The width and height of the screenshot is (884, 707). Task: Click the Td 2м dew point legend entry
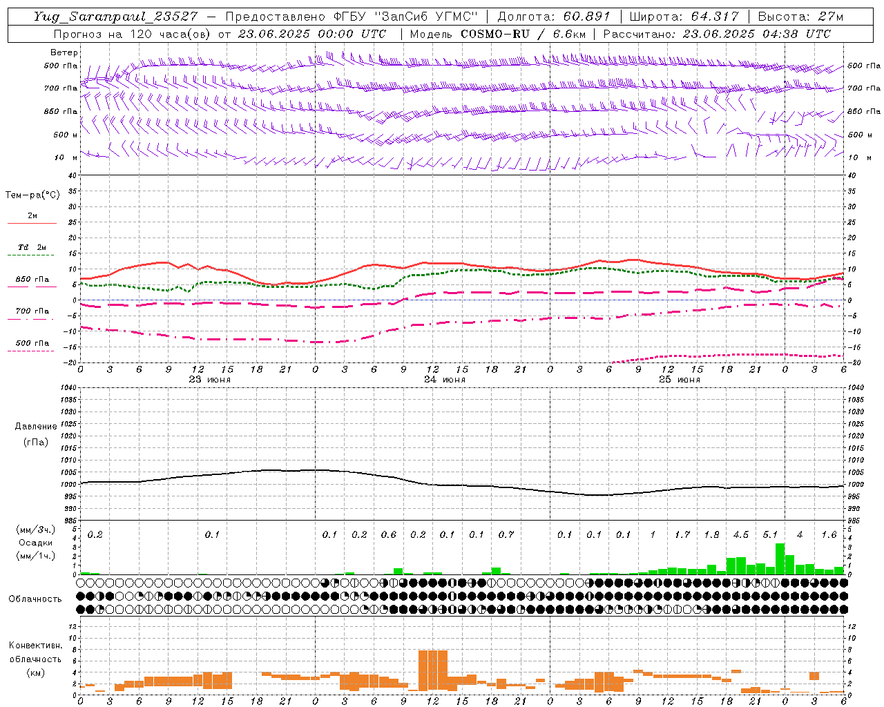tap(32, 247)
